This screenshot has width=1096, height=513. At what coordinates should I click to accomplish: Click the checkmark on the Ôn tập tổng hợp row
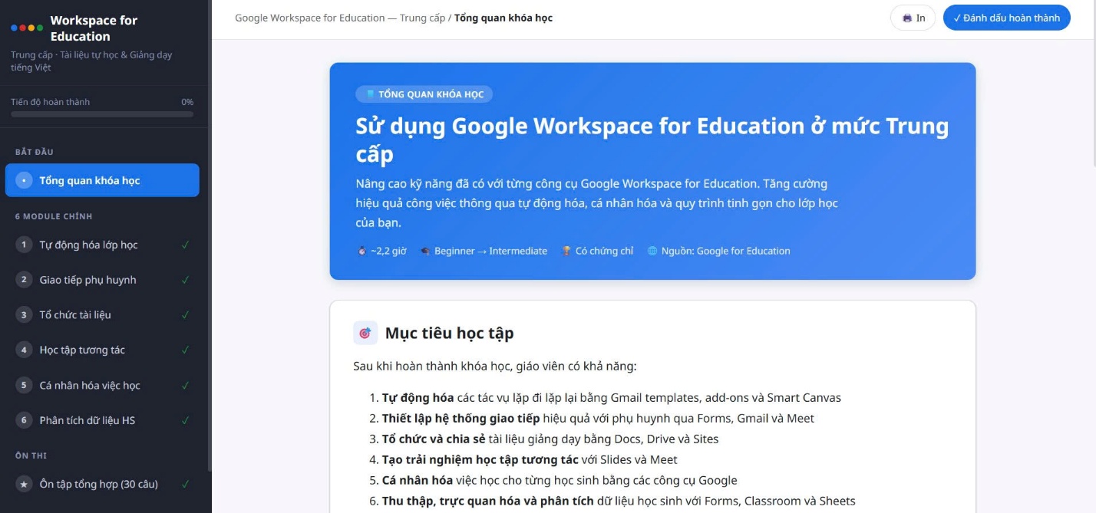(x=185, y=484)
